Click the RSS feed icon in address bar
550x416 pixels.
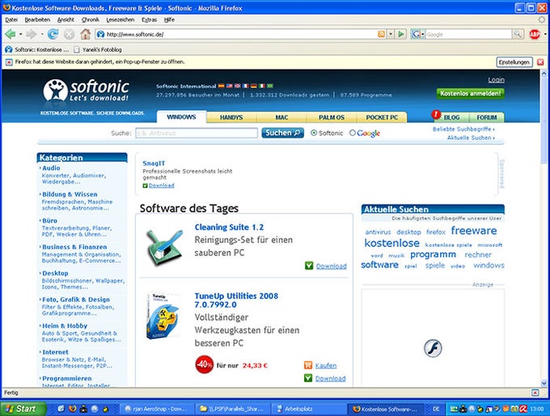point(381,34)
